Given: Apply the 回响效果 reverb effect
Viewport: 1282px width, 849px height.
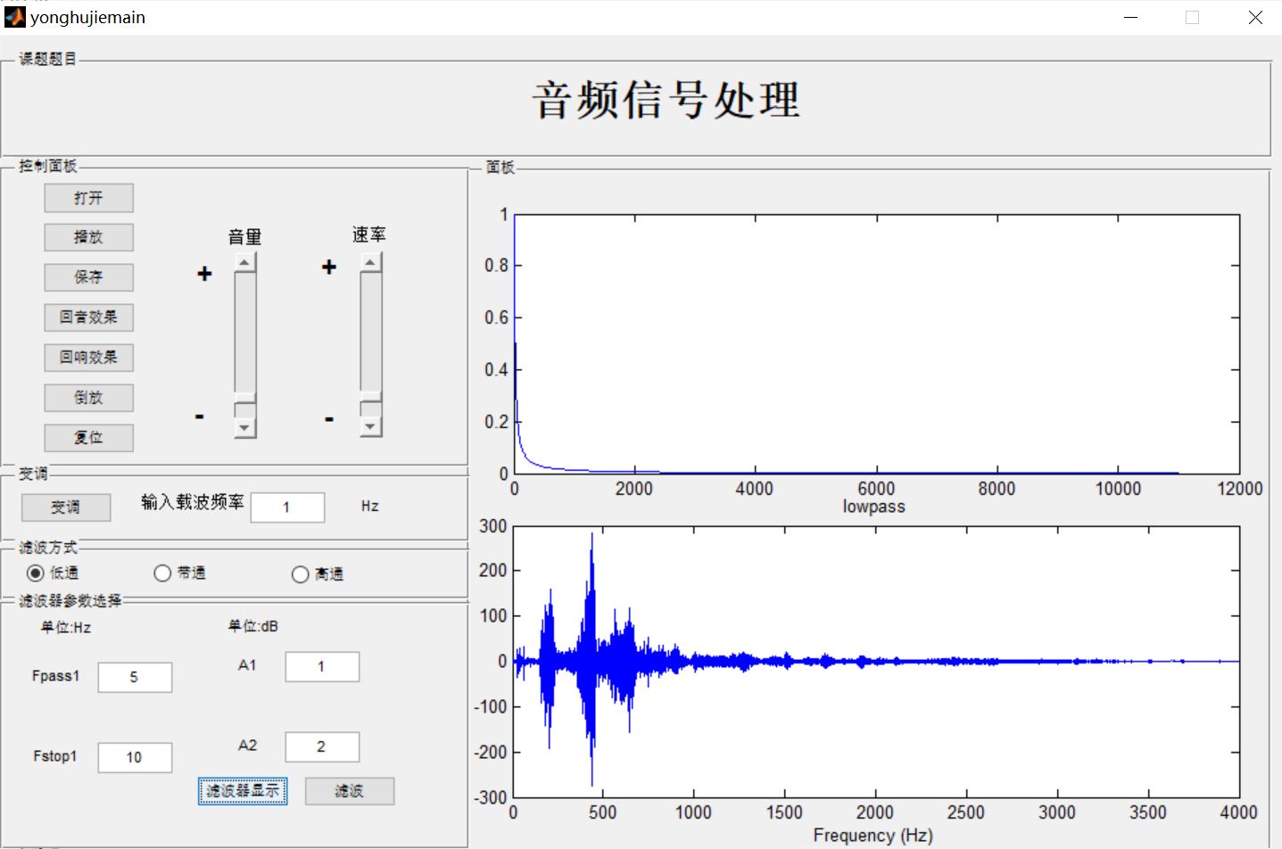Looking at the screenshot, I should (x=88, y=358).
